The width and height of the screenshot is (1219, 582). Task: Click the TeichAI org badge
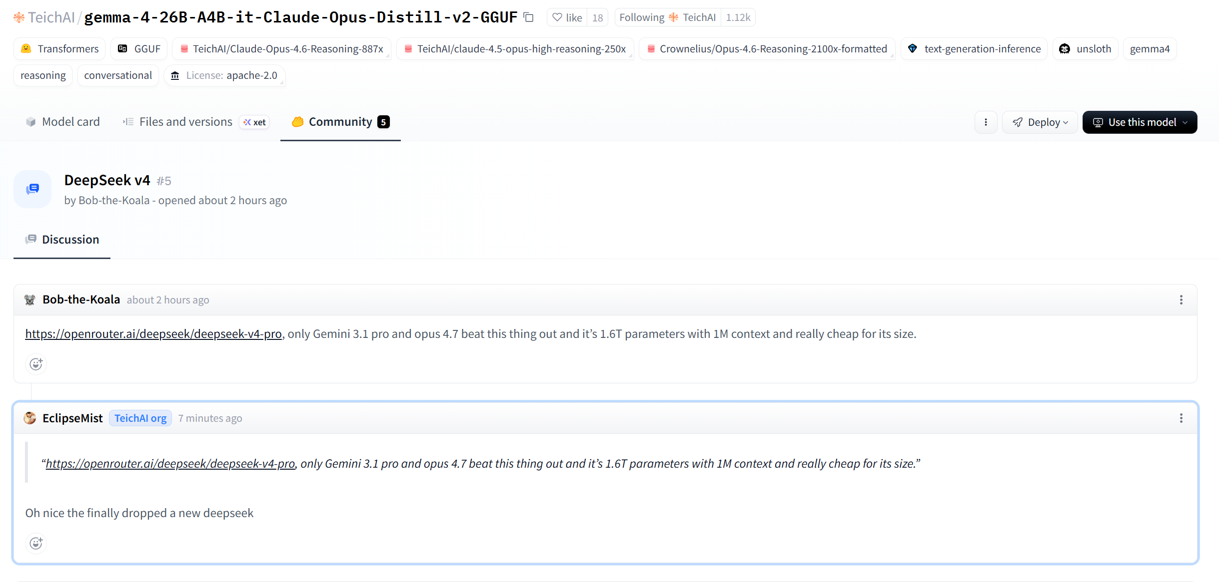(140, 418)
